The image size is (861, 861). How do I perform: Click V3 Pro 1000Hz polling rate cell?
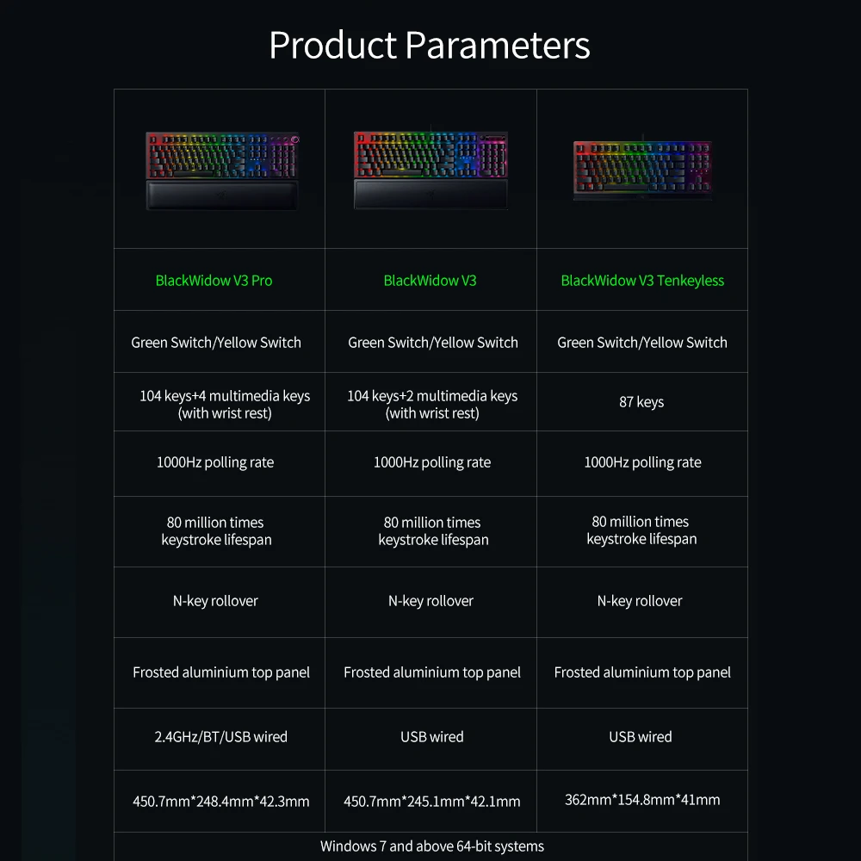pos(220,463)
